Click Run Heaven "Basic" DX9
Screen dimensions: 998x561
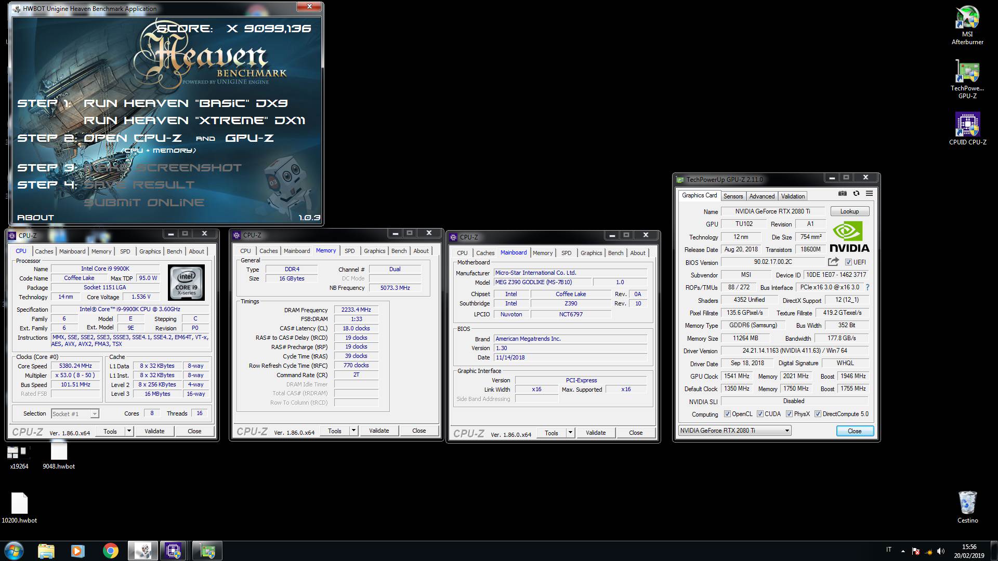click(x=186, y=103)
